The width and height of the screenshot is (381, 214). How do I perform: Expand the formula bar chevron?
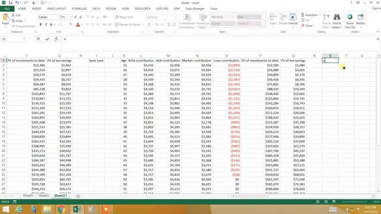[x=377, y=39]
